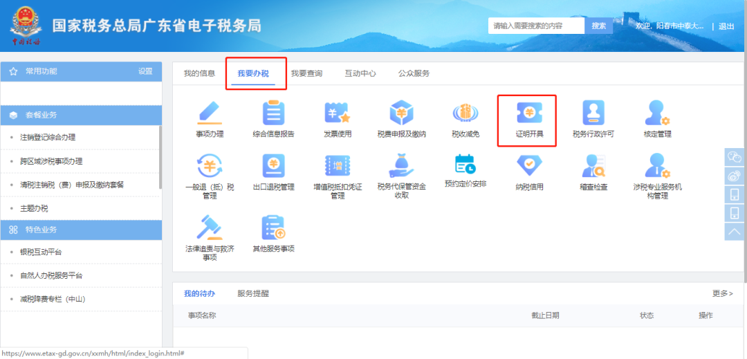The width and height of the screenshot is (747, 359).
Task: Click the welcome username 阳春市中泰大...
Action: [680, 26]
